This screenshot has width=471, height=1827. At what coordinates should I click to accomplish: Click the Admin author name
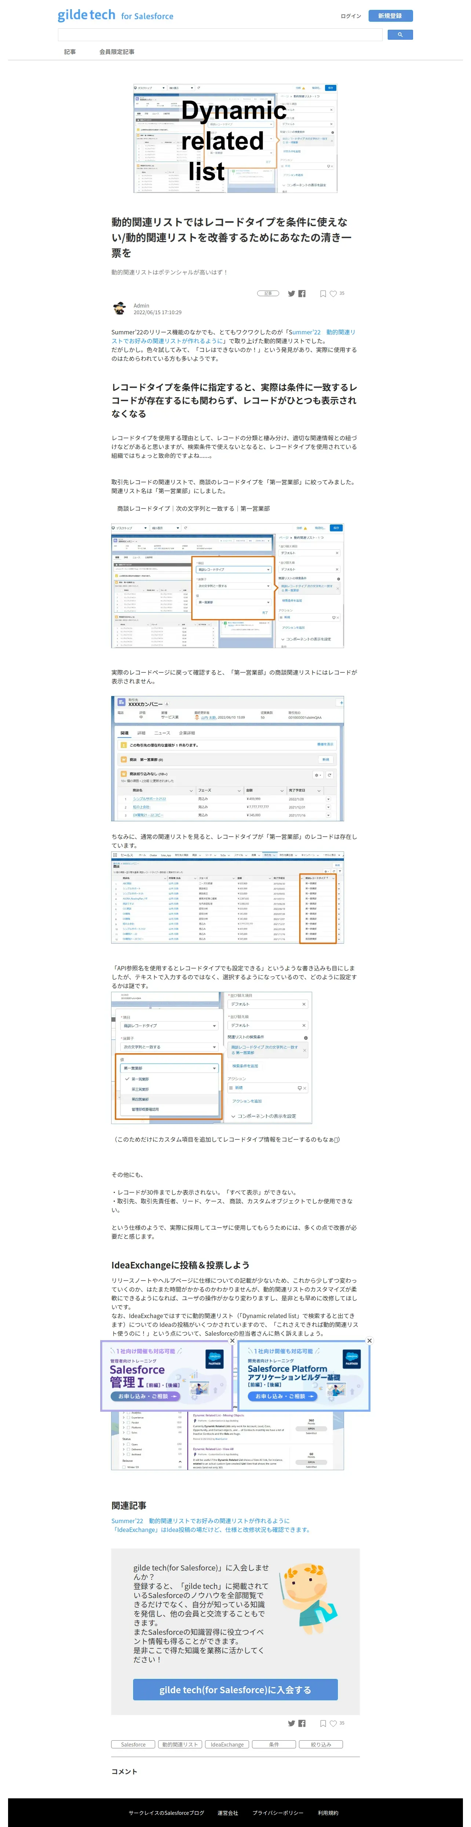(x=142, y=306)
